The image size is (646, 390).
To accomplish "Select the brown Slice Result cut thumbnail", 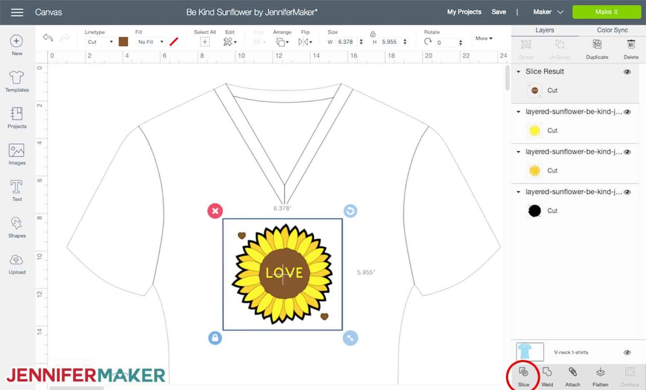I will pos(535,90).
